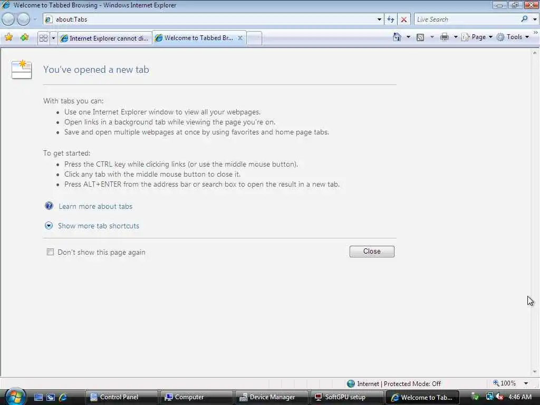Click the about:Tabs address bar field
The width and height of the screenshot is (540, 405).
(209, 20)
